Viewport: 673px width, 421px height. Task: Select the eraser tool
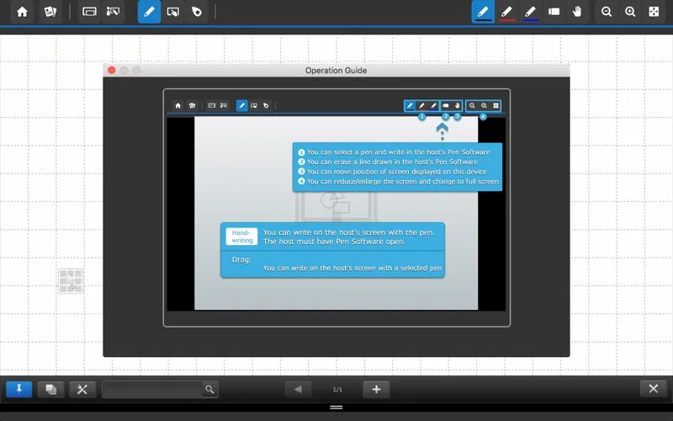click(x=554, y=12)
